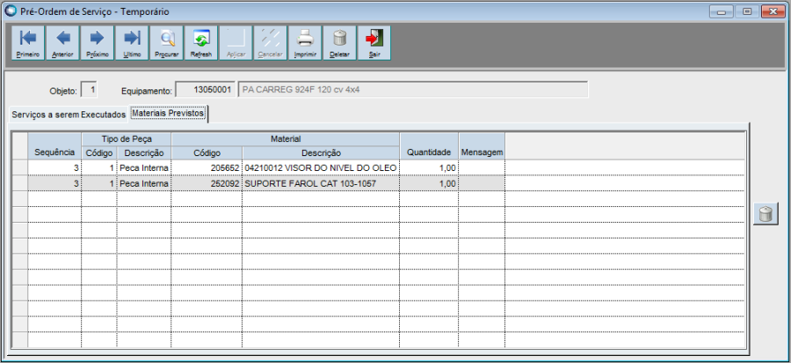
Task: Reload data with Refresh icon
Action: point(200,43)
